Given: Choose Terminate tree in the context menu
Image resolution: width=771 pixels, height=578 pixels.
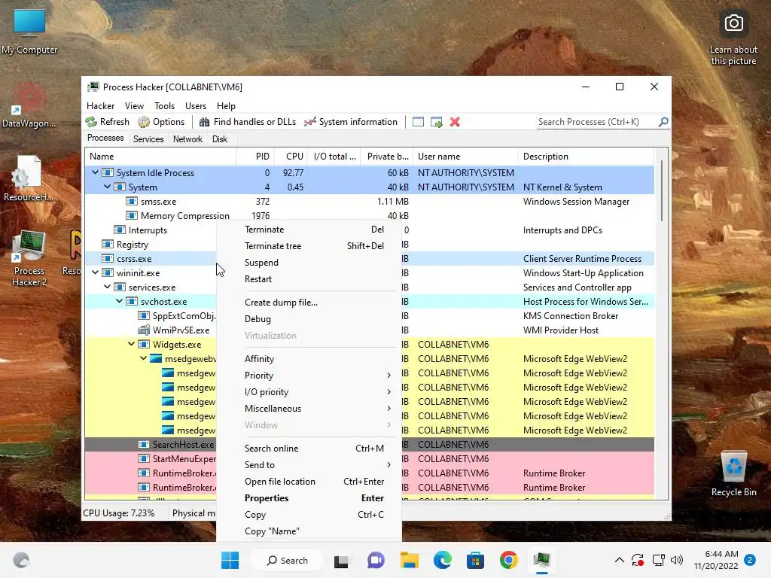Looking at the screenshot, I should tap(309, 246).
